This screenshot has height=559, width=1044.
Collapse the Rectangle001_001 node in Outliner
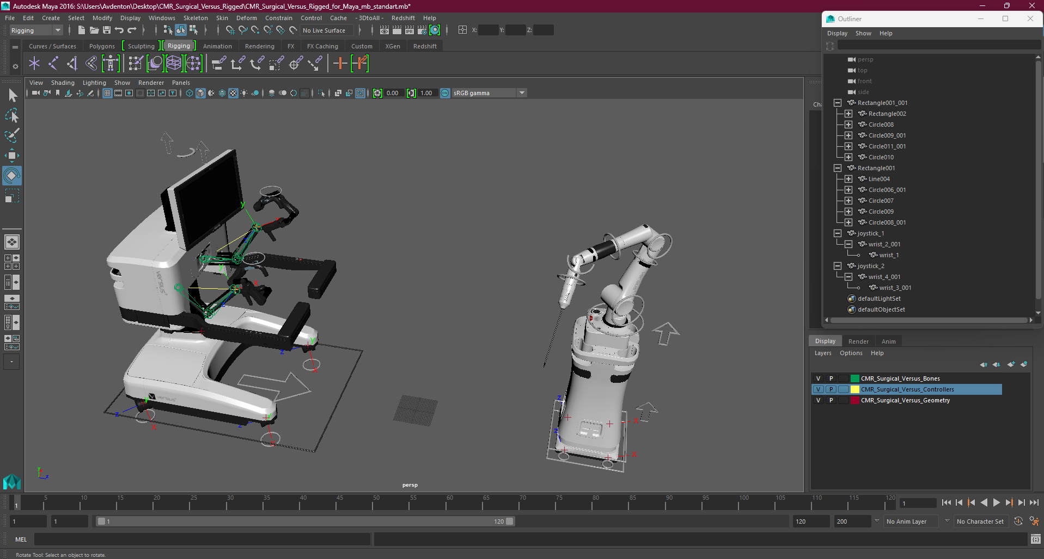(838, 103)
